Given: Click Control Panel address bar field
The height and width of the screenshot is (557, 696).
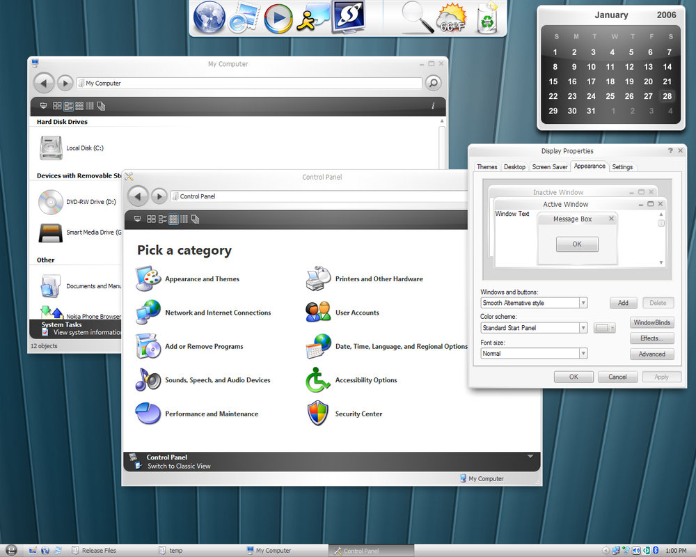Looking at the screenshot, I should [319, 196].
